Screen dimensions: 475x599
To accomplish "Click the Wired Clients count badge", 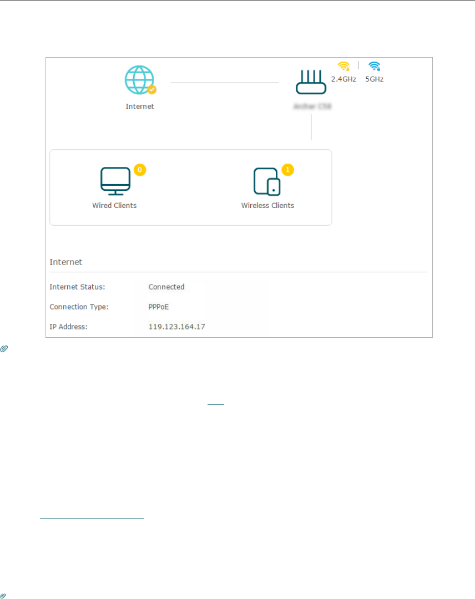I will [140, 170].
